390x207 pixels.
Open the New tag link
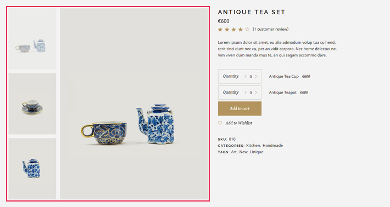243,152
